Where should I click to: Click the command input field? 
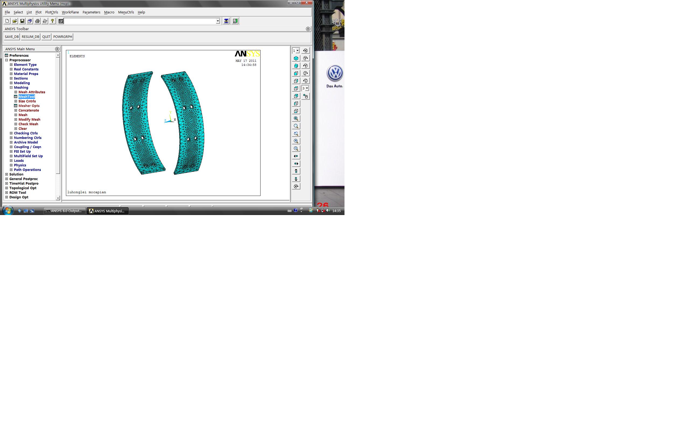click(x=139, y=21)
